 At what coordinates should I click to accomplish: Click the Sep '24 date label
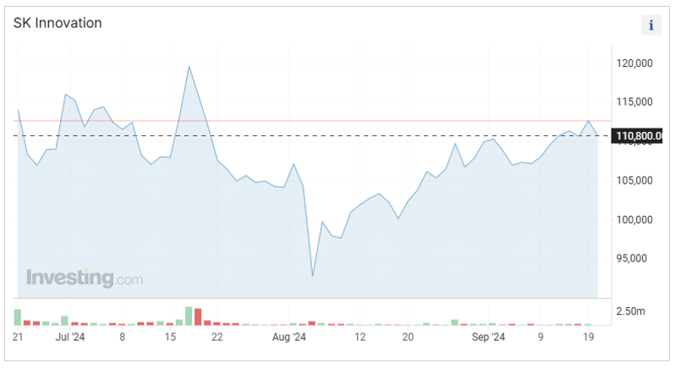tap(487, 337)
